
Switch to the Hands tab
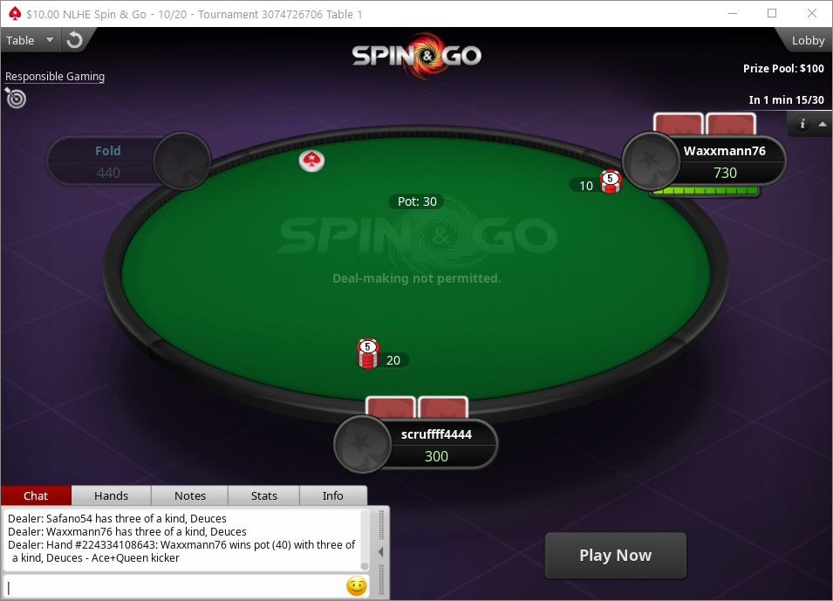(111, 495)
